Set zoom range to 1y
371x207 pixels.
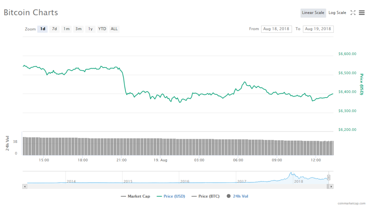click(90, 29)
